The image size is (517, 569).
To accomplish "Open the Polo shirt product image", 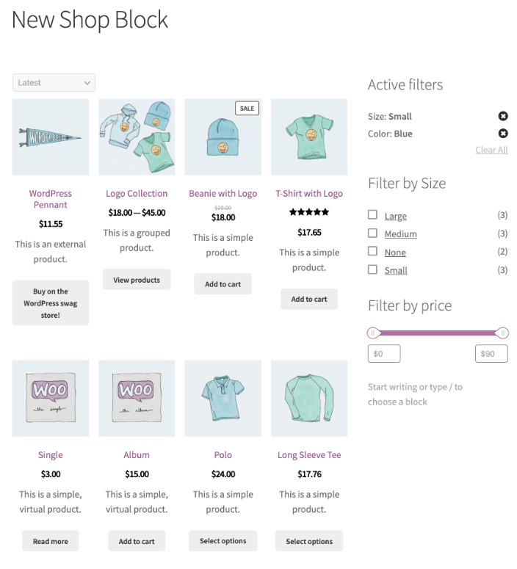I will tap(223, 398).
